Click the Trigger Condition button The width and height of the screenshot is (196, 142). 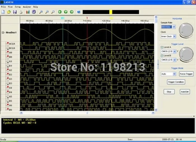[x=176, y=82]
